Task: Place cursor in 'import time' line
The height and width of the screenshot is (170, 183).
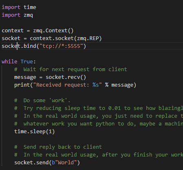Action: pos(19,7)
